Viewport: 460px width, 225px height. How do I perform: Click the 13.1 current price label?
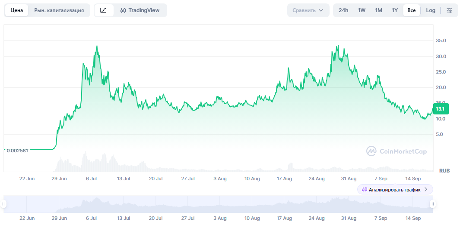coord(441,109)
